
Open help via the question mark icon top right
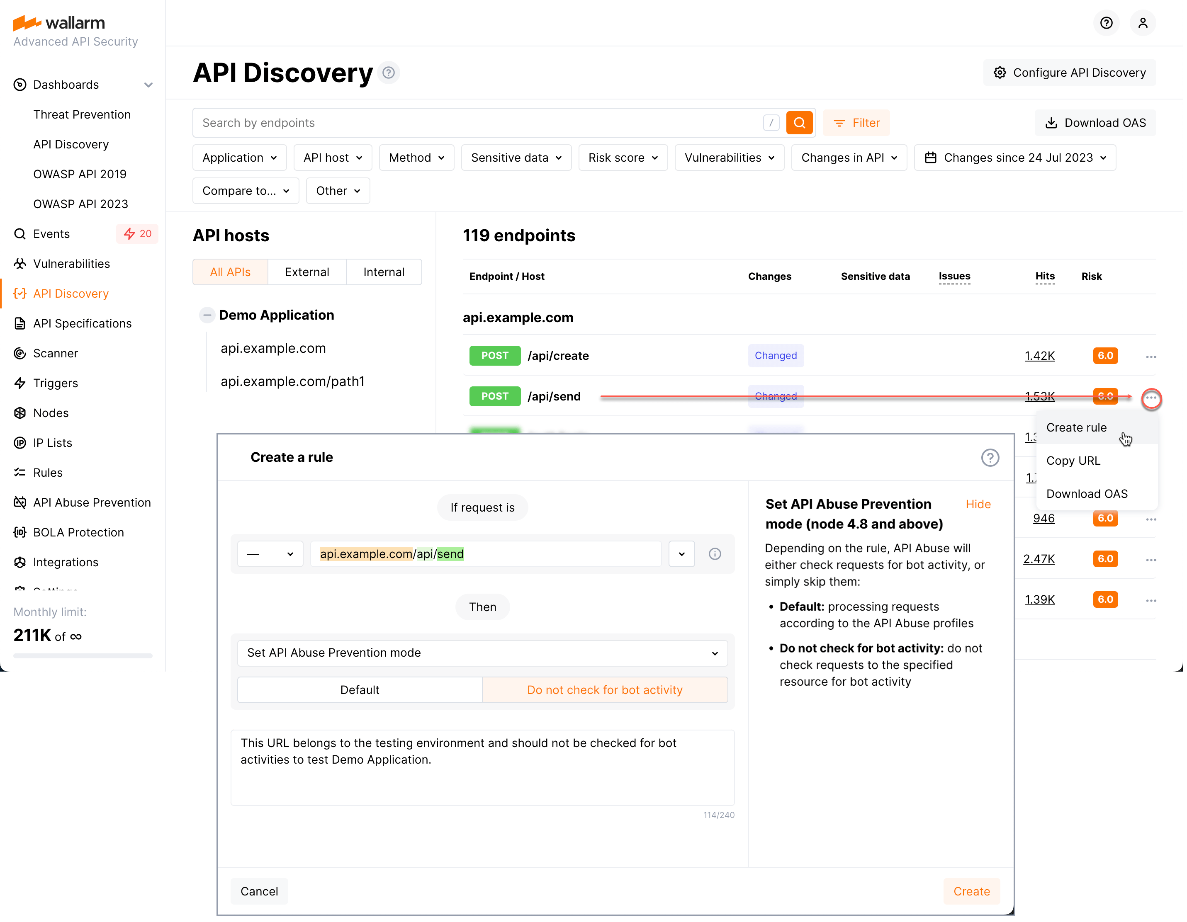[x=1107, y=23]
